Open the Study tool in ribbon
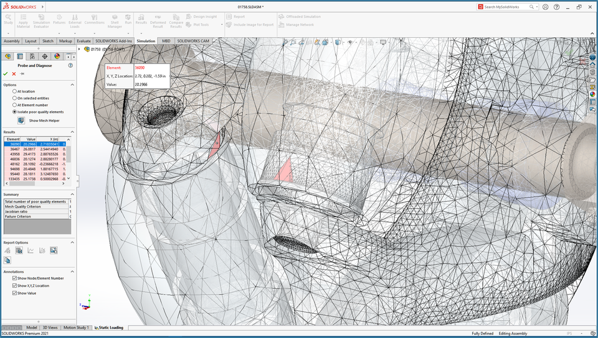 (x=8, y=20)
